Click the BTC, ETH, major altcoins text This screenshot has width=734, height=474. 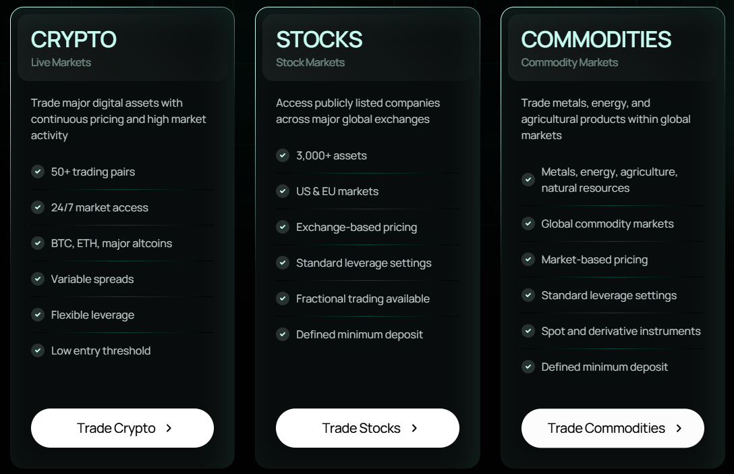tap(111, 243)
